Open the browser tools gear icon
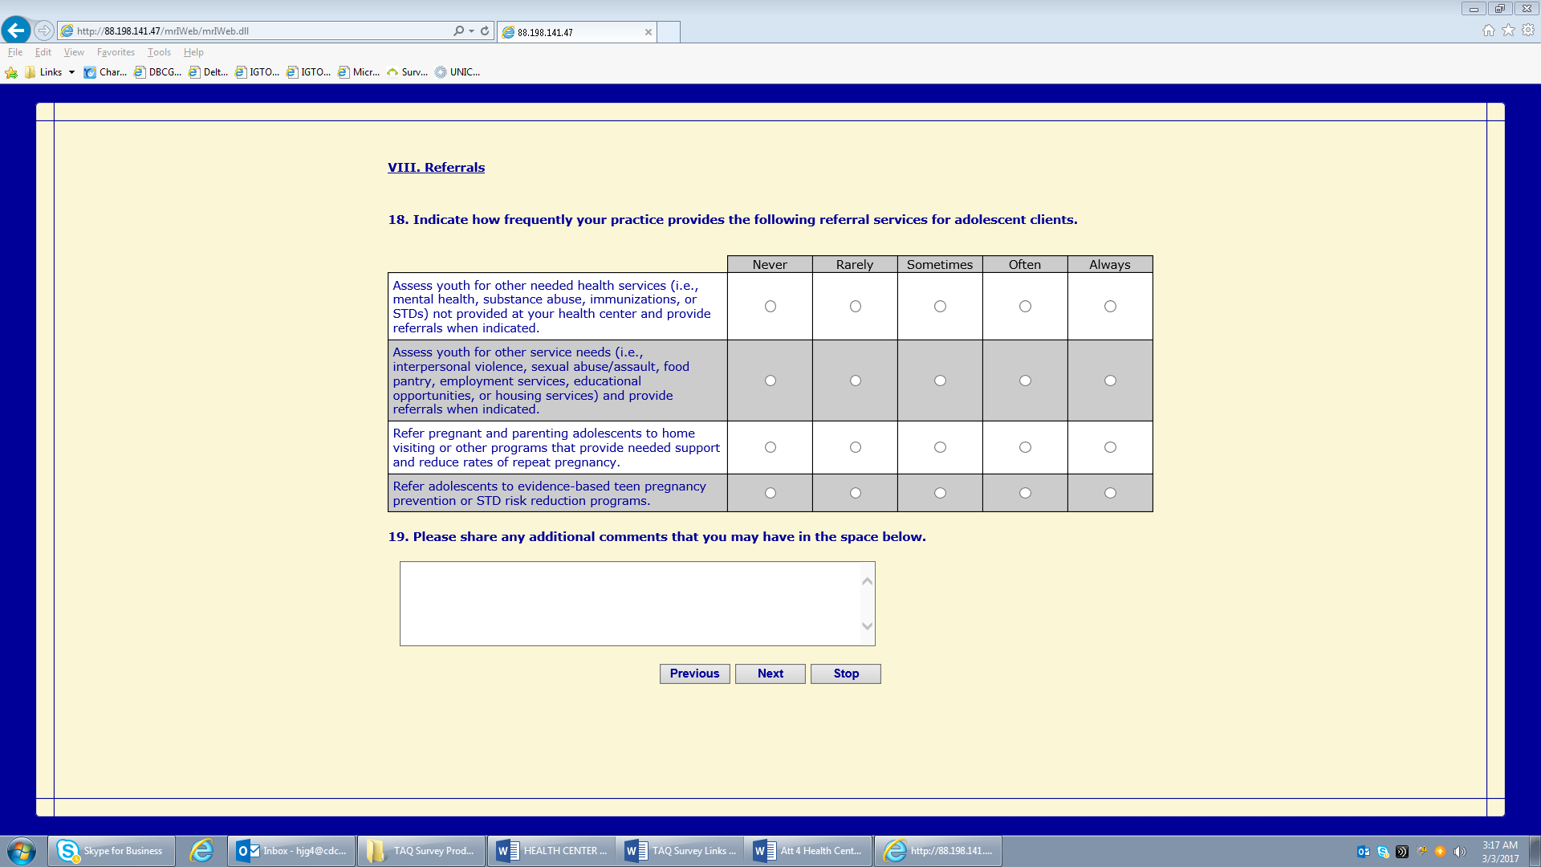 [1528, 31]
